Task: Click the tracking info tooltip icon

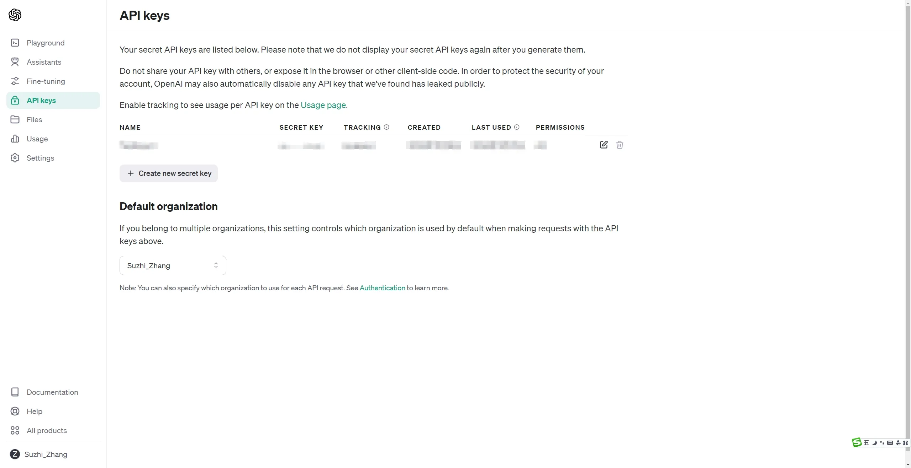Action: click(x=388, y=127)
